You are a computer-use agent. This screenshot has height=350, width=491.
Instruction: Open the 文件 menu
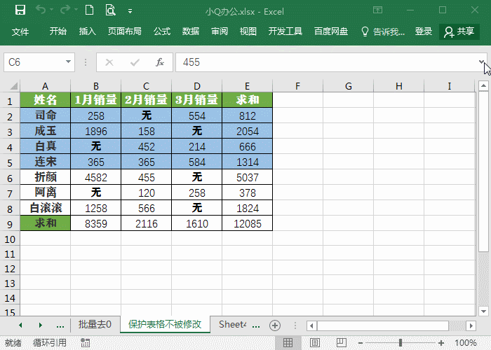pos(20,31)
